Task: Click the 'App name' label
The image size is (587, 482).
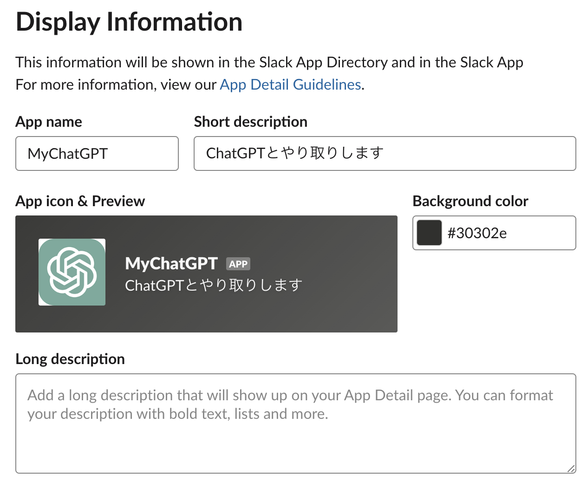Action: [49, 122]
